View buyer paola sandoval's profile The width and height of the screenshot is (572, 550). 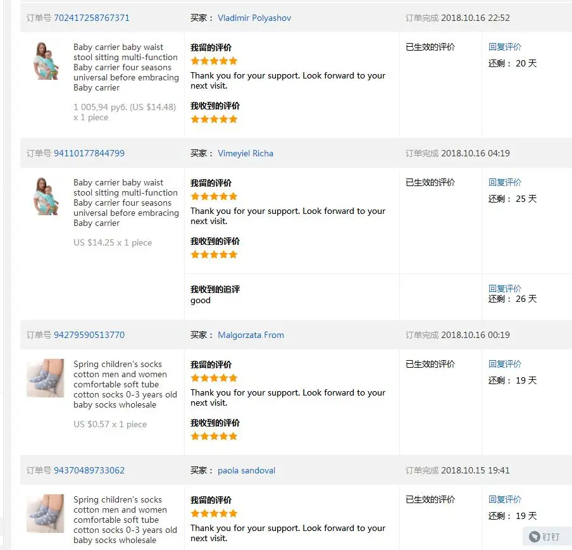click(x=246, y=470)
